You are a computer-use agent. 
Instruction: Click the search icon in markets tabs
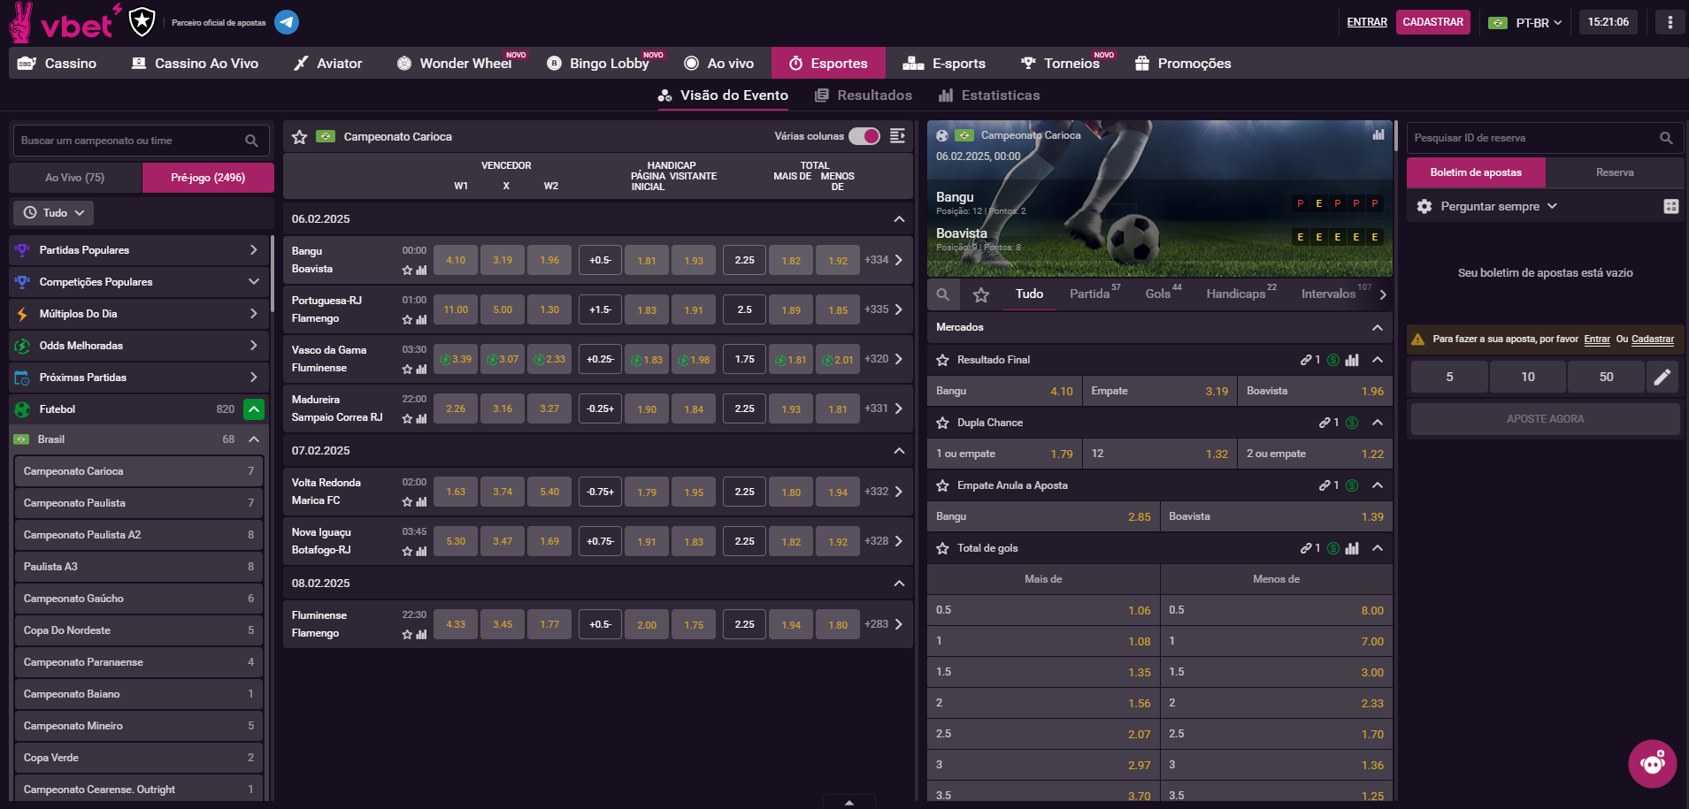pos(943,294)
